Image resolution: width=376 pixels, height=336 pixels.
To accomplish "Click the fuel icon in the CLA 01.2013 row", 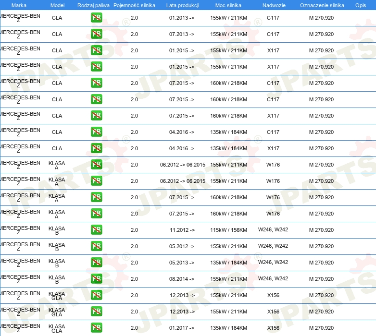I will pyautogui.click(x=96, y=18).
